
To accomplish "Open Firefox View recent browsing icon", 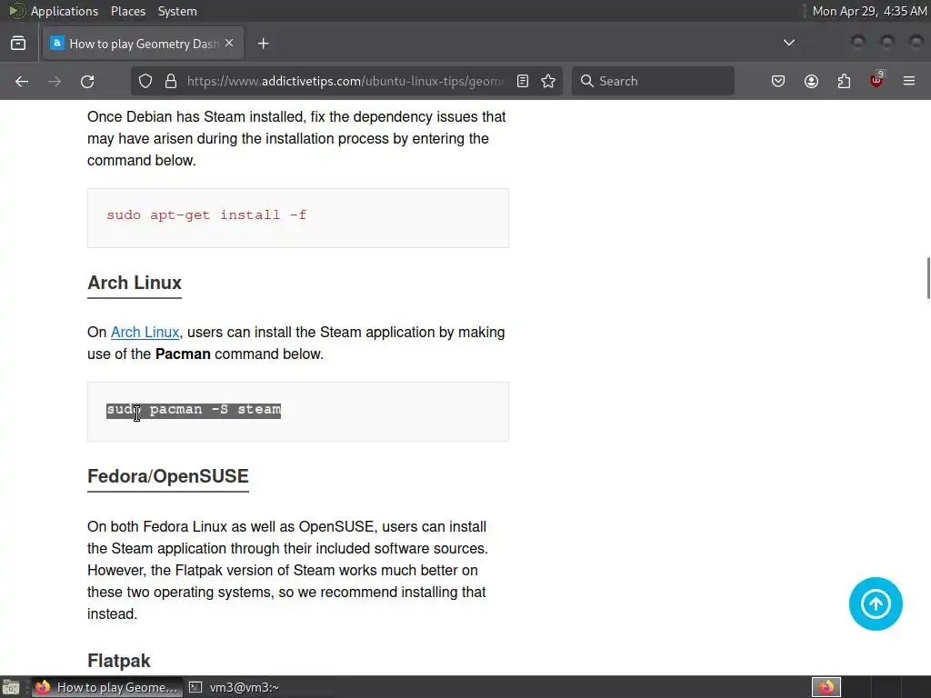I will pos(18,44).
